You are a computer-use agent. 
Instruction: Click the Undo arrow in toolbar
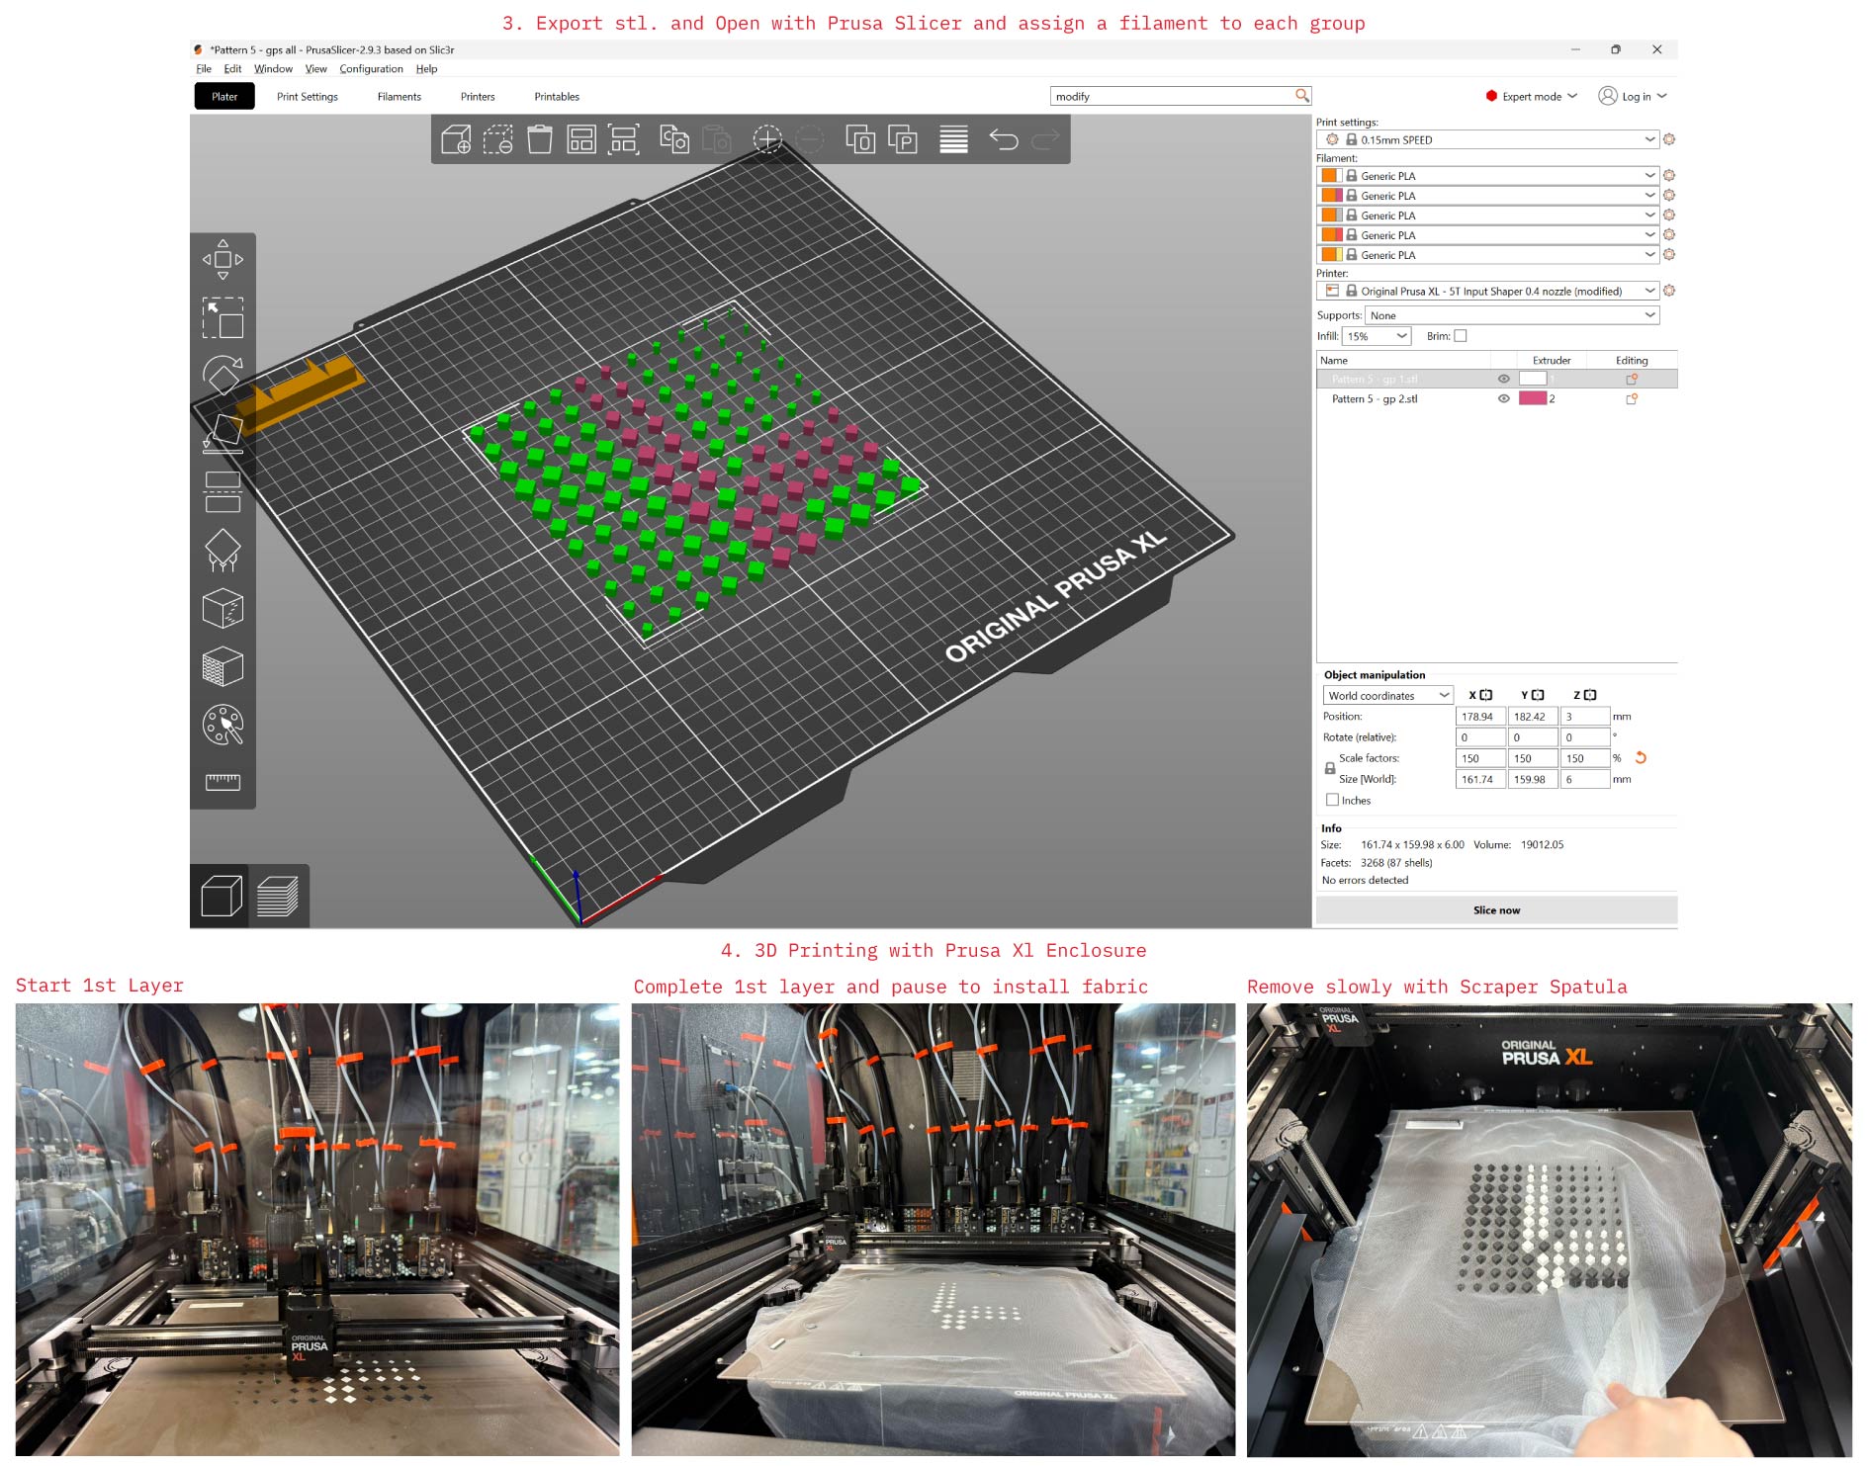point(1003,139)
